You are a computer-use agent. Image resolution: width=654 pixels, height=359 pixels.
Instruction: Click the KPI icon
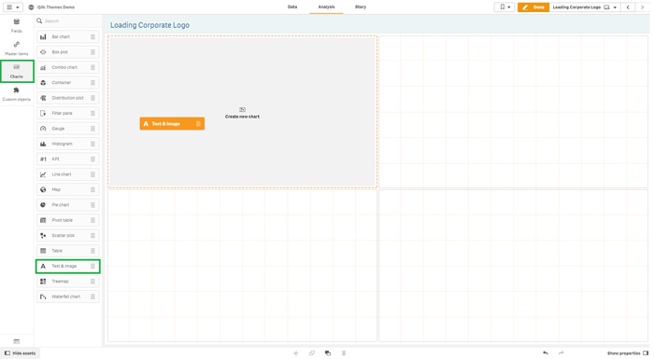pyautogui.click(x=43, y=159)
